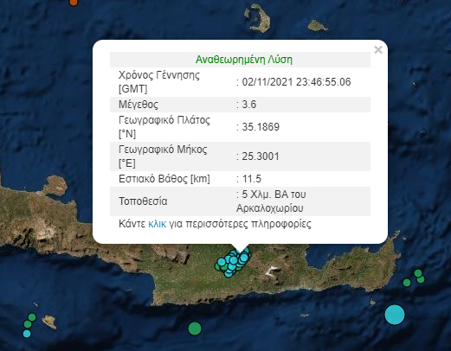Click the location text mentioning Αρκαλοχωρίου

tap(271, 201)
